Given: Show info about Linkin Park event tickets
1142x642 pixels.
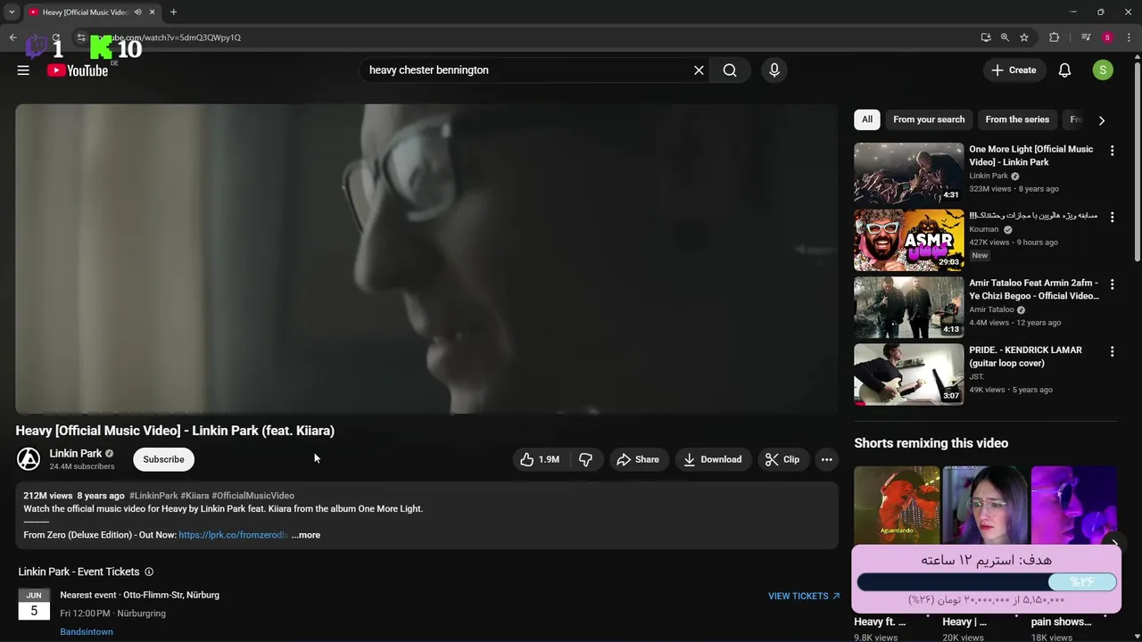Looking at the screenshot, I should click(x=149, y=572).
